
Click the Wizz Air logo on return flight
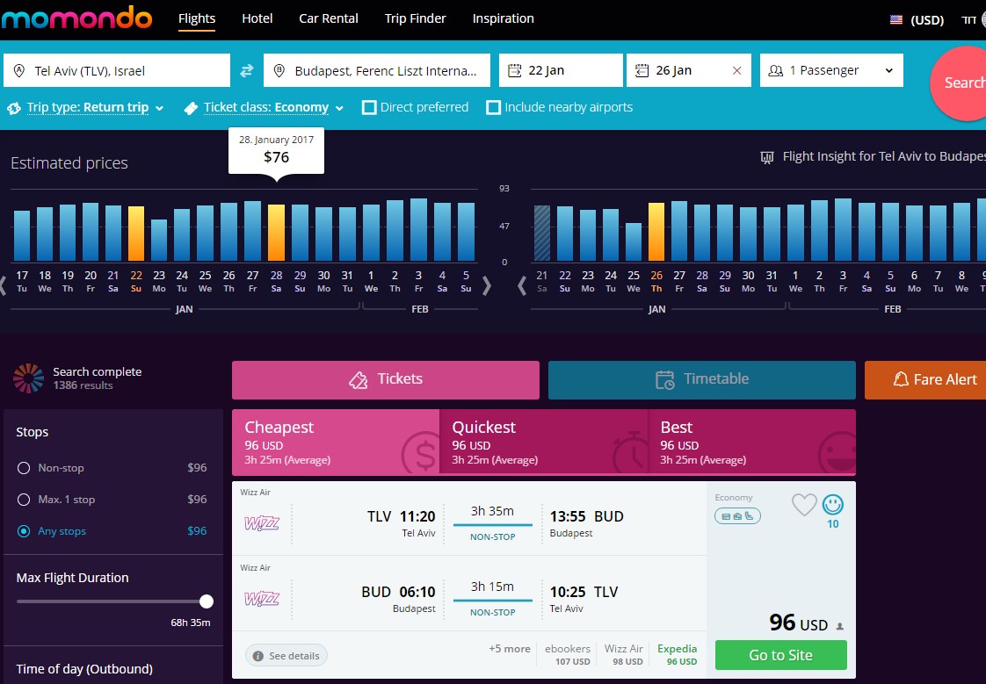tap(262, 598)
